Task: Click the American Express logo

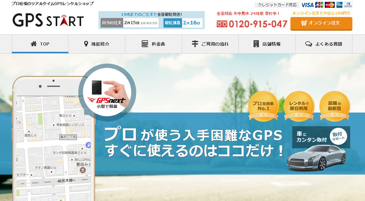Action: click(339, 5)
